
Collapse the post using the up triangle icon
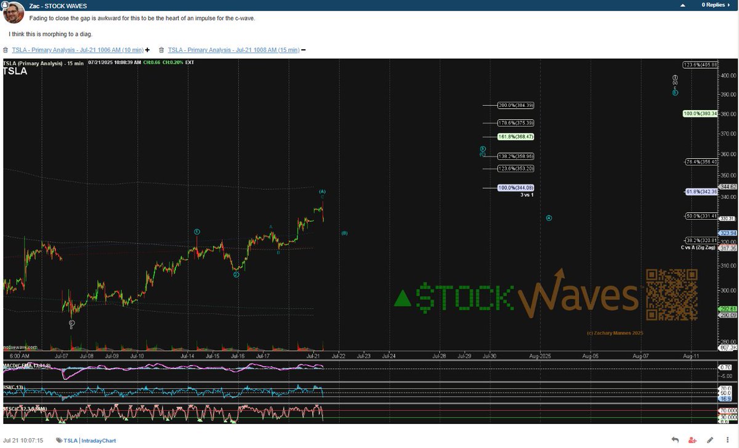tap(682, 6)
